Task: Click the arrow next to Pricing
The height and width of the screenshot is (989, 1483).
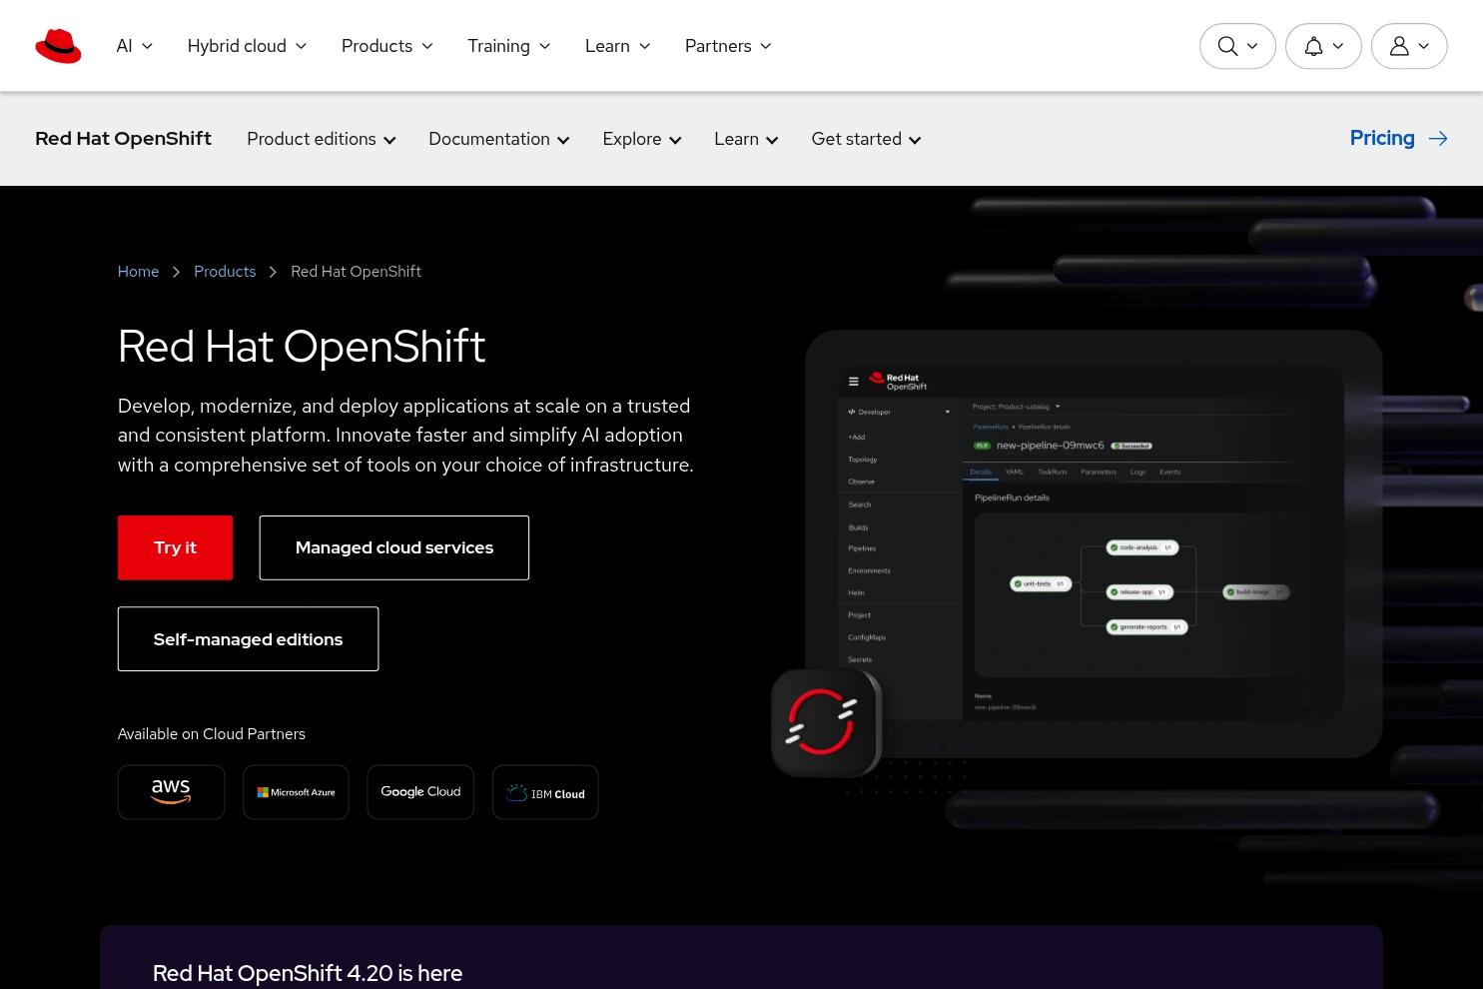Action: coord(1438,139)
